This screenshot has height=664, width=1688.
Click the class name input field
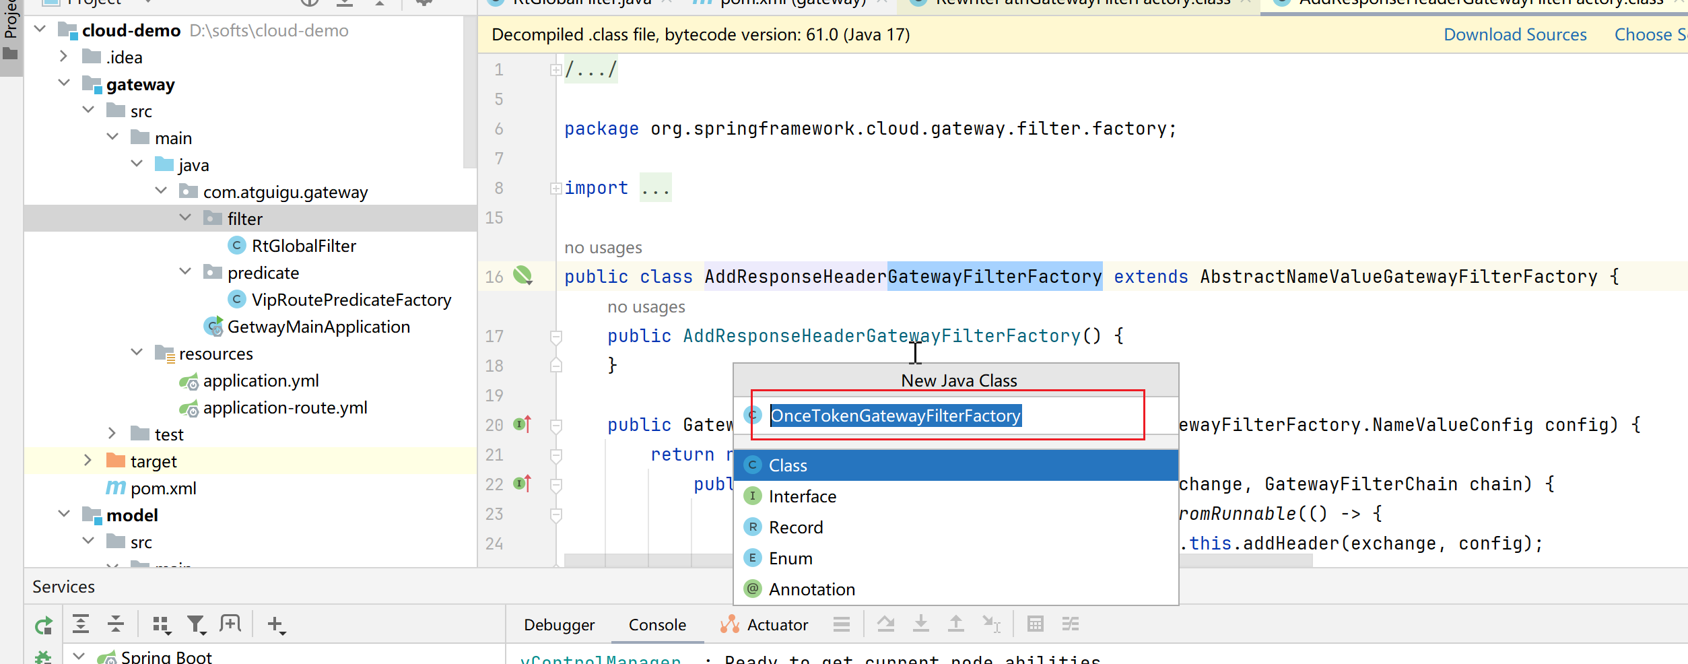coord(956,416)
